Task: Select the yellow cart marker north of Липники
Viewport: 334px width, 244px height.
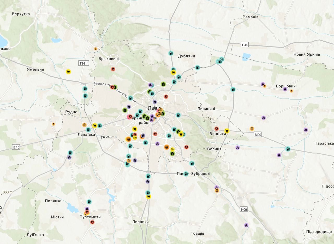Action: [148, 196]
